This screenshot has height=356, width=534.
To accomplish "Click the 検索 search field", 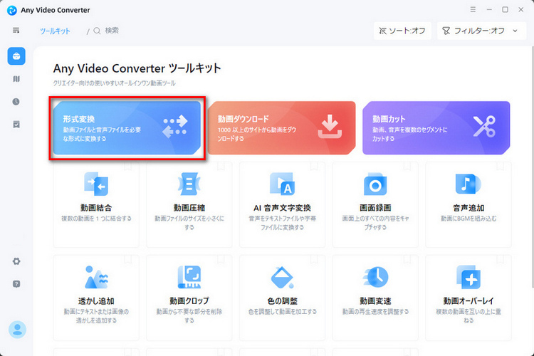I will pyautogui.click(x=112, y=31).
